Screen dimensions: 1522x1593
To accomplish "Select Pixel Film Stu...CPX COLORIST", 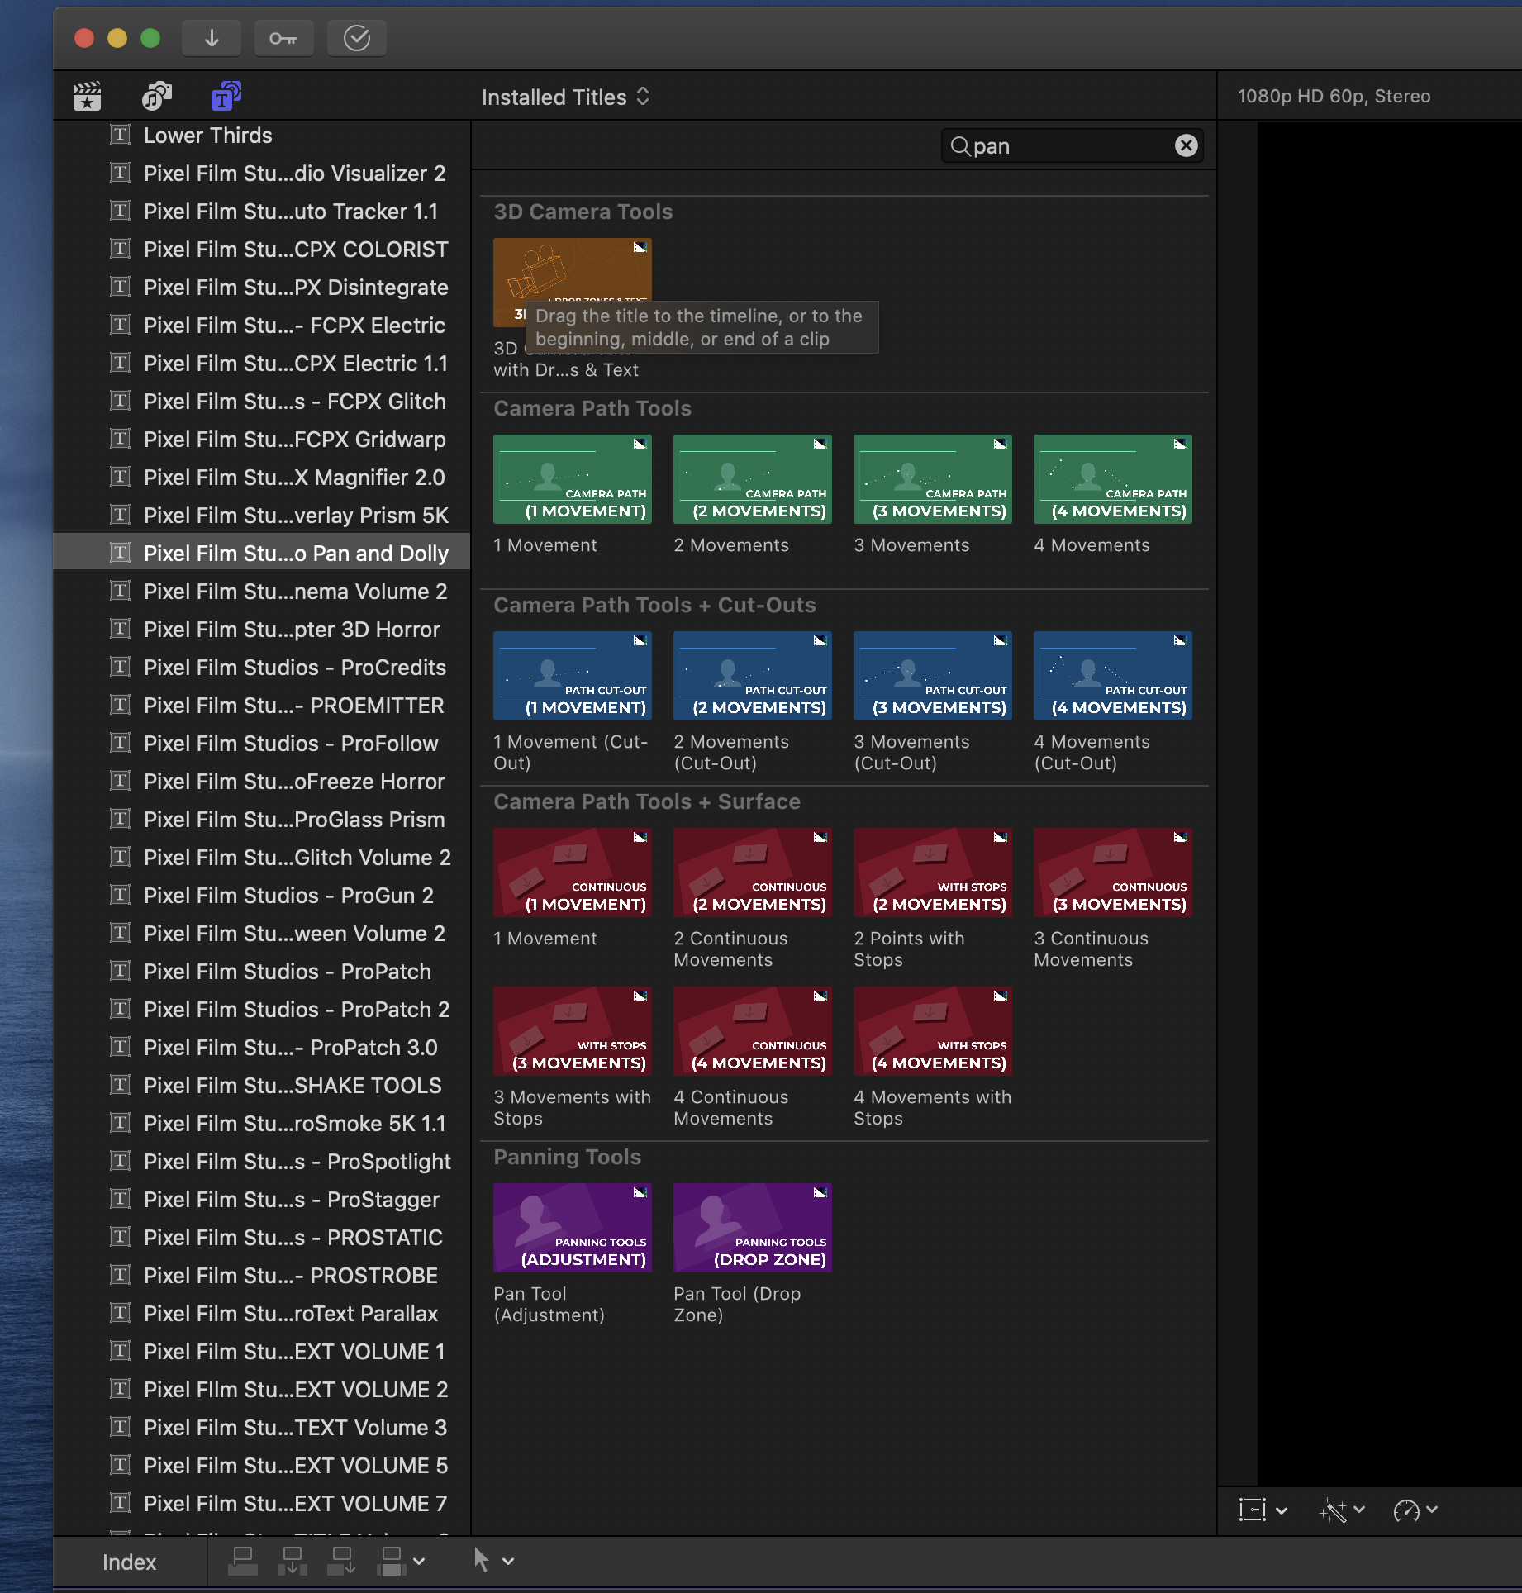I will (x=262, y=250).
